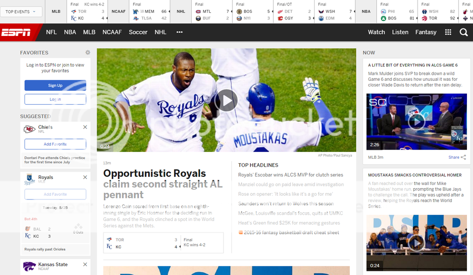Open the MTL vs BUF score

point(212,12)
